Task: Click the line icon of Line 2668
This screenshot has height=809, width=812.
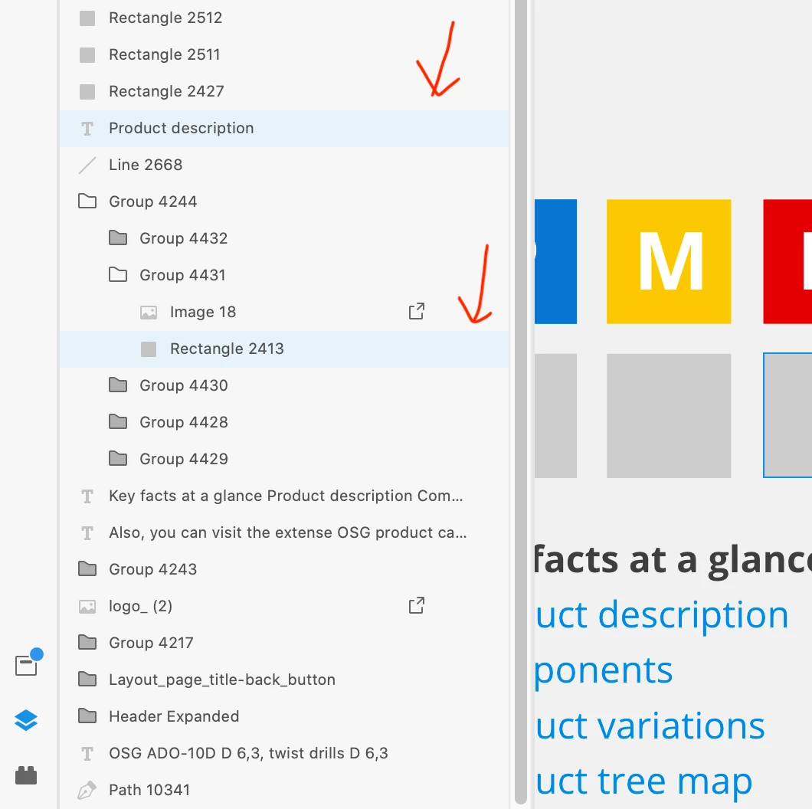Action: point(87,165)
